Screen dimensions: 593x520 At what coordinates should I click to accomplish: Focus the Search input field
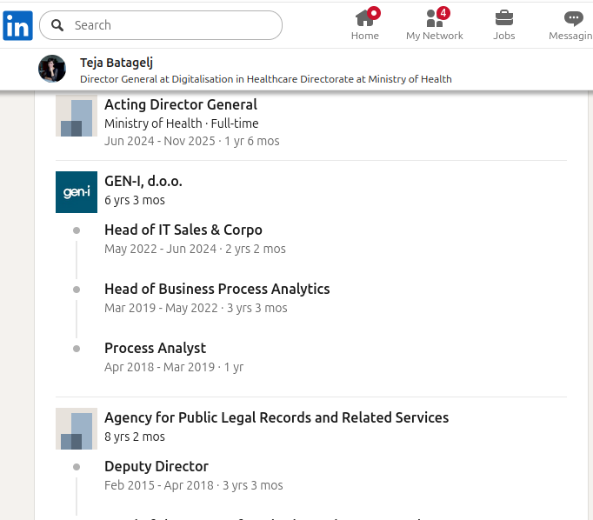pyautogui.click(x=161, y=25)
